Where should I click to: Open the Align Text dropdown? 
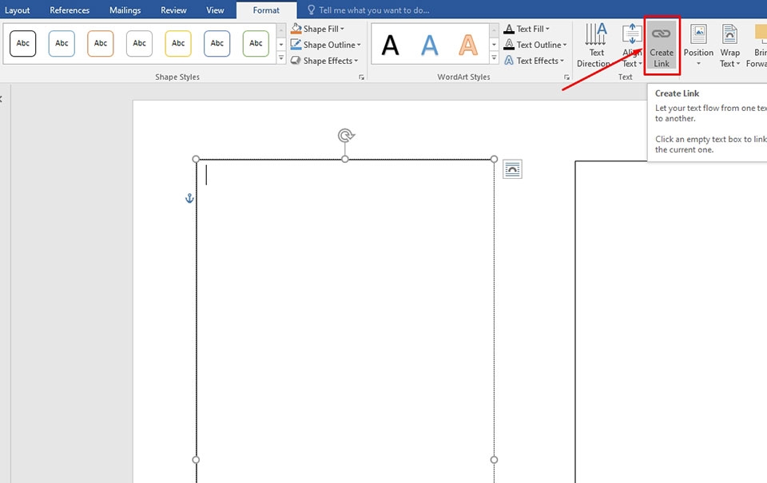(631, 45)
